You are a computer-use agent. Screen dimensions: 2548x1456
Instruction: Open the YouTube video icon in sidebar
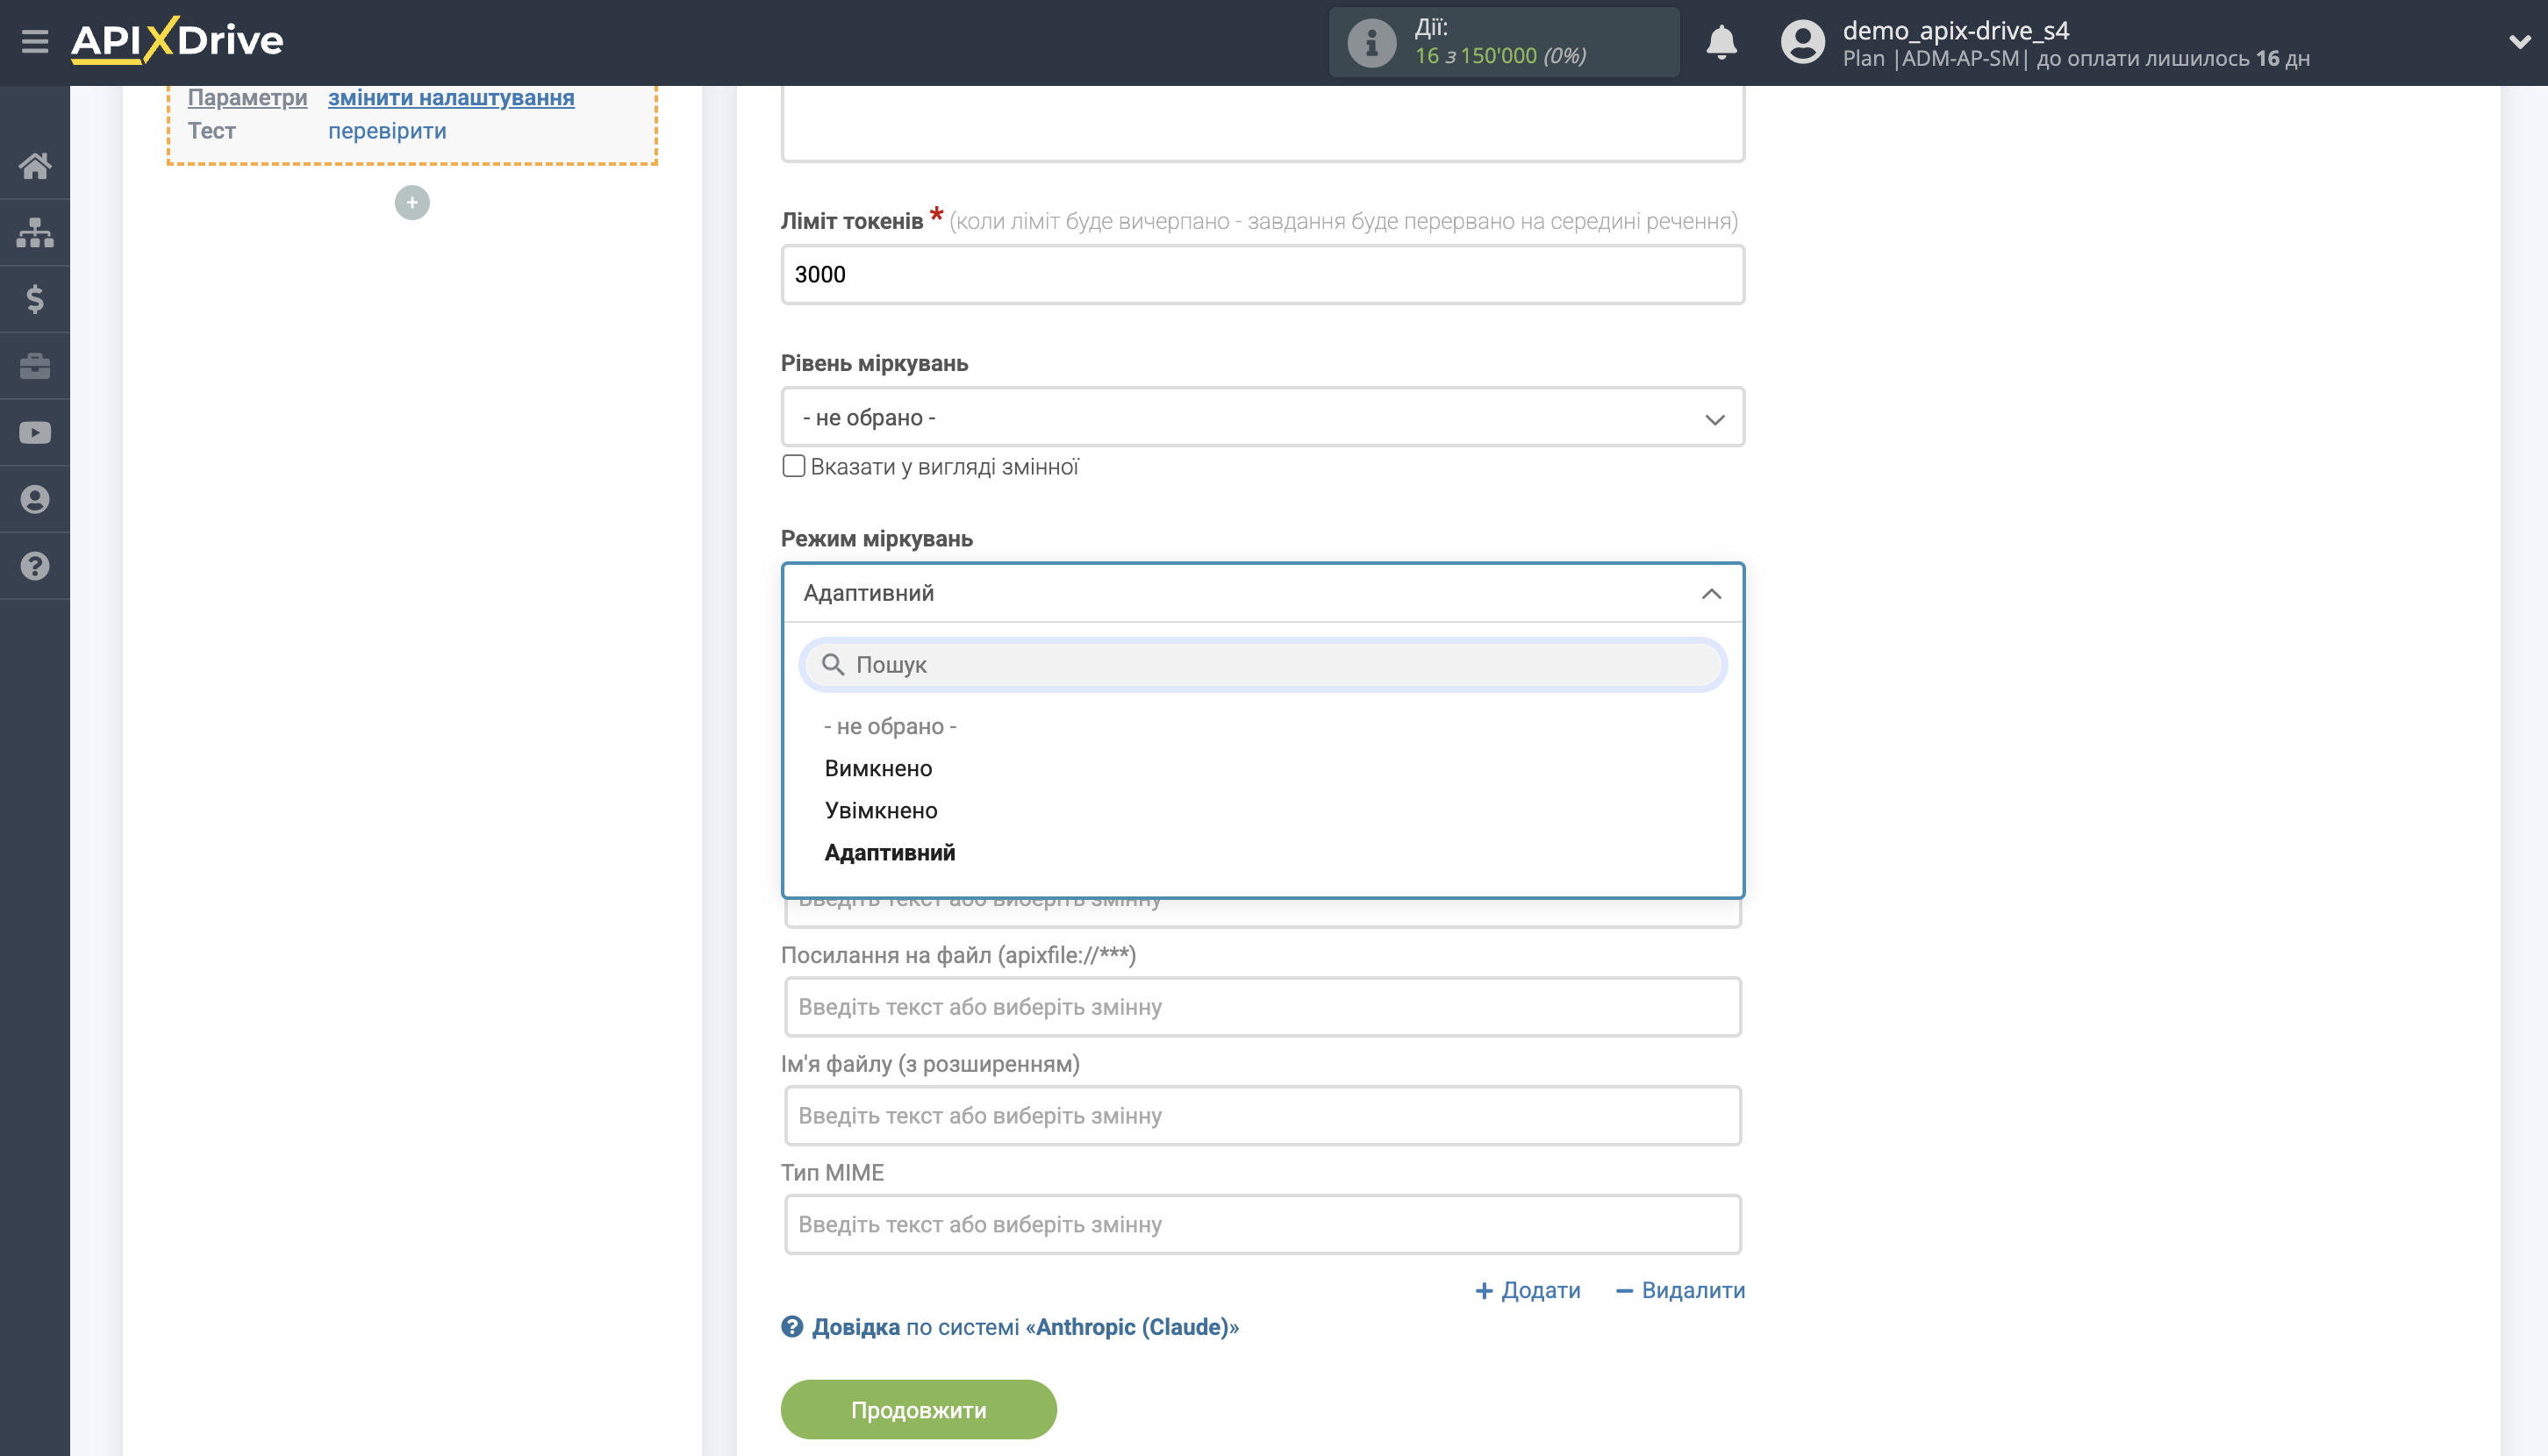click(35, 433)
